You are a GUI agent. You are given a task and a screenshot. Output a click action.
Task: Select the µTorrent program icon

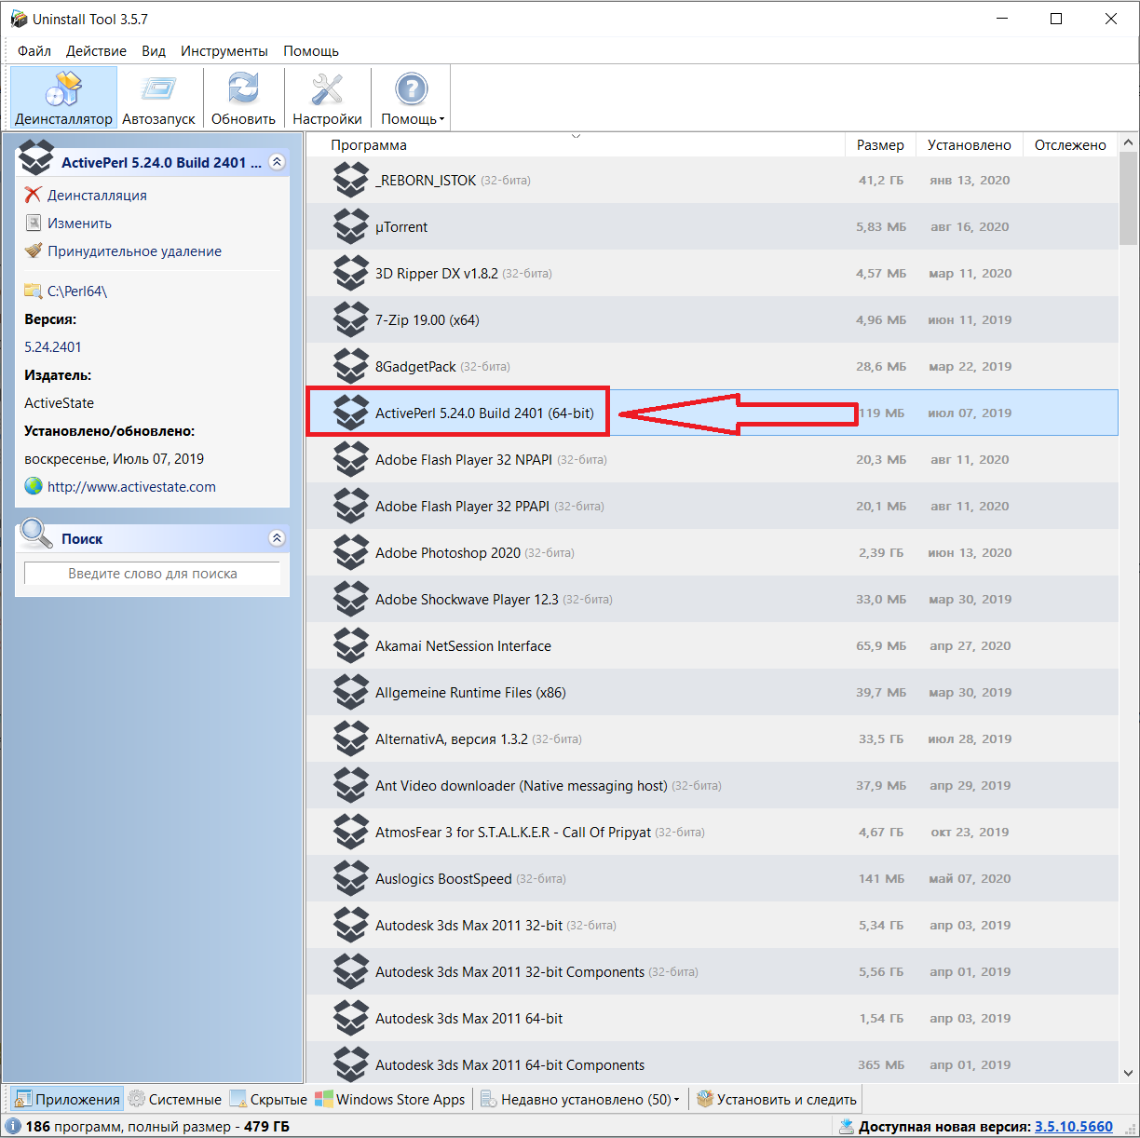tap(351, 227)
